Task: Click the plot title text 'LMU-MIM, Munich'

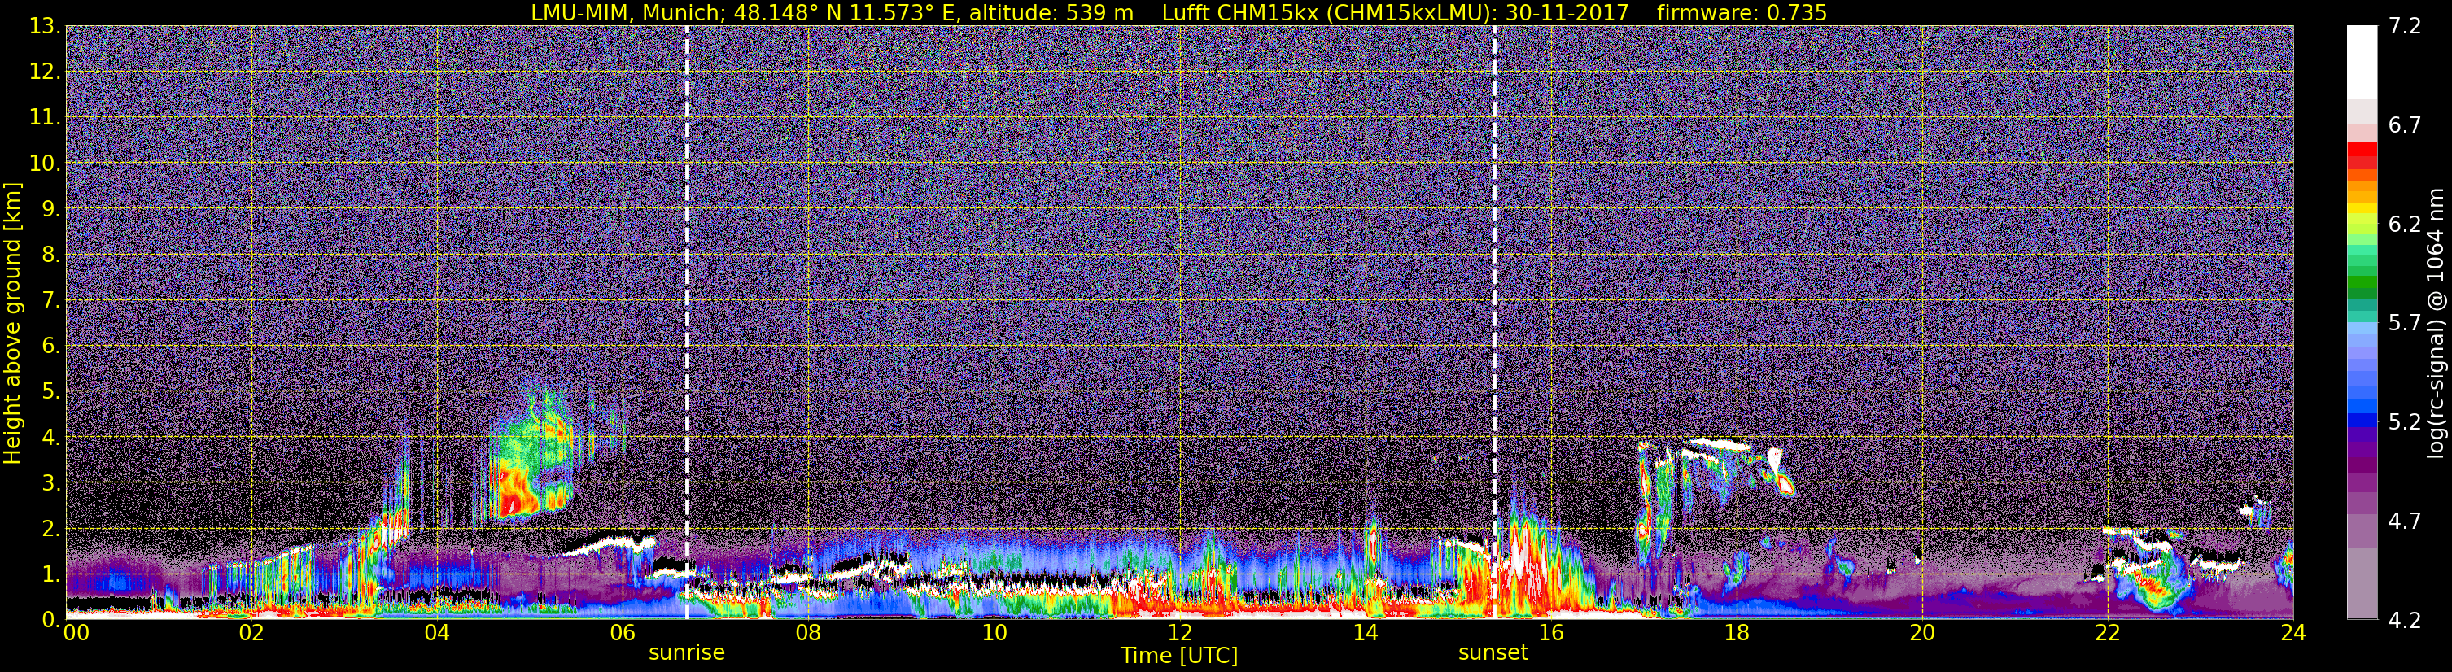Action: [x=628, y=12]
